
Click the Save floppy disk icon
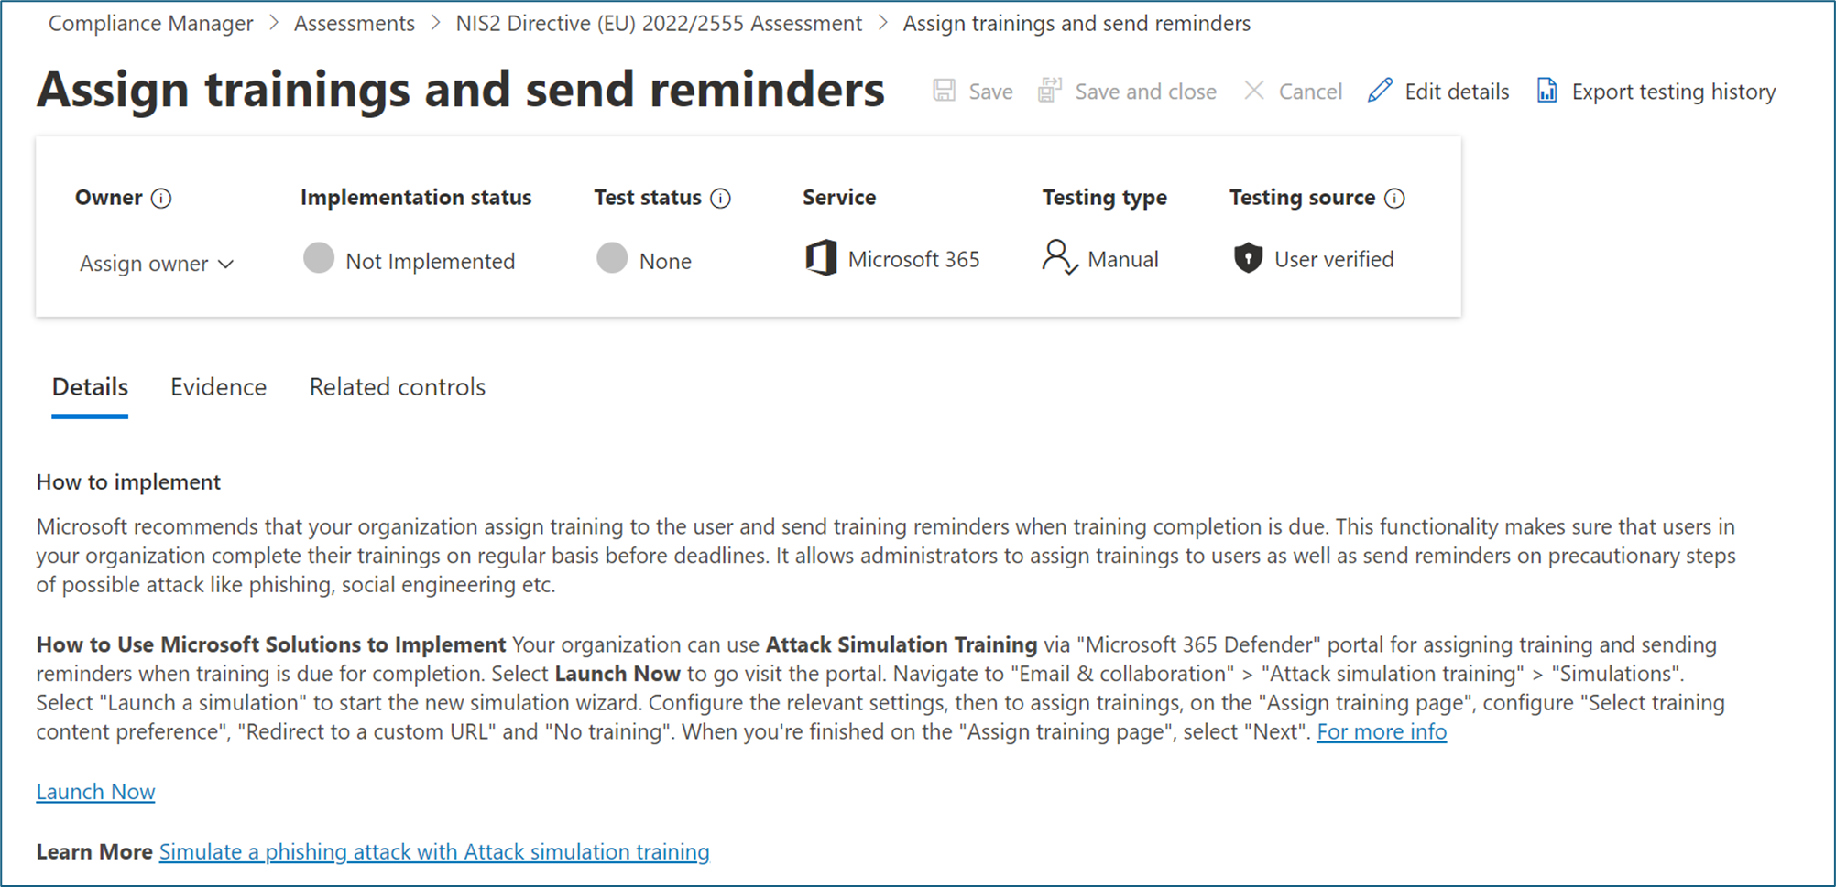tap(945, 91)
